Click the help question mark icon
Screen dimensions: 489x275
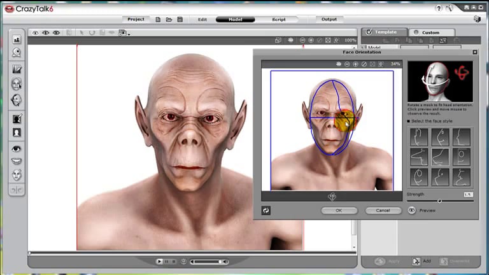(439, 8)
